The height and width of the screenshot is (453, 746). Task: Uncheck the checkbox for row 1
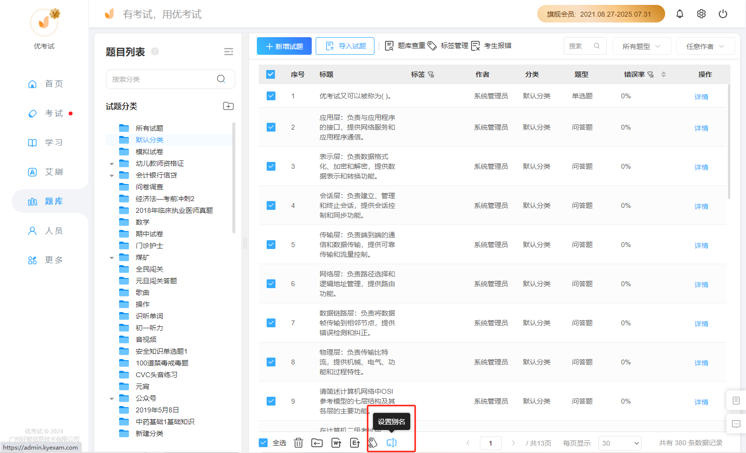pos(271,96)
